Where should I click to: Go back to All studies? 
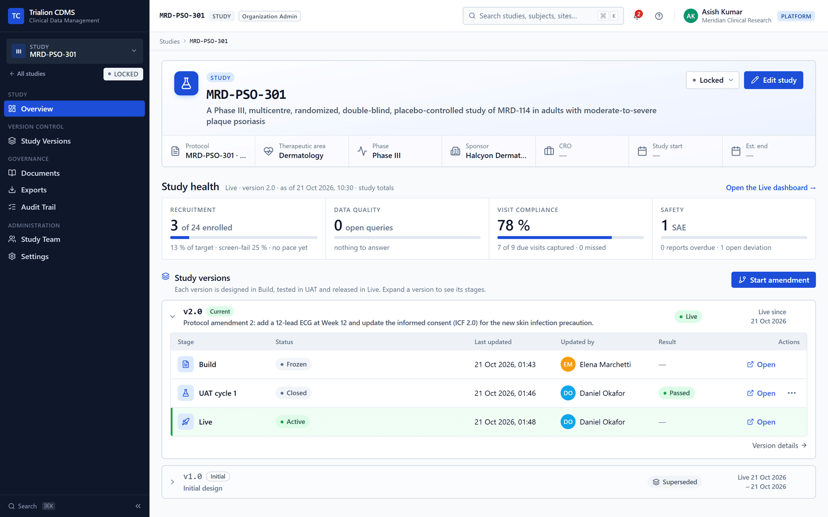click(x=28, y=74)
